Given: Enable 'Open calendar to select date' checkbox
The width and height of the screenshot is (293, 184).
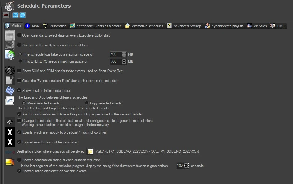Looking at the screenshot, I should click(x=19, y=35).
